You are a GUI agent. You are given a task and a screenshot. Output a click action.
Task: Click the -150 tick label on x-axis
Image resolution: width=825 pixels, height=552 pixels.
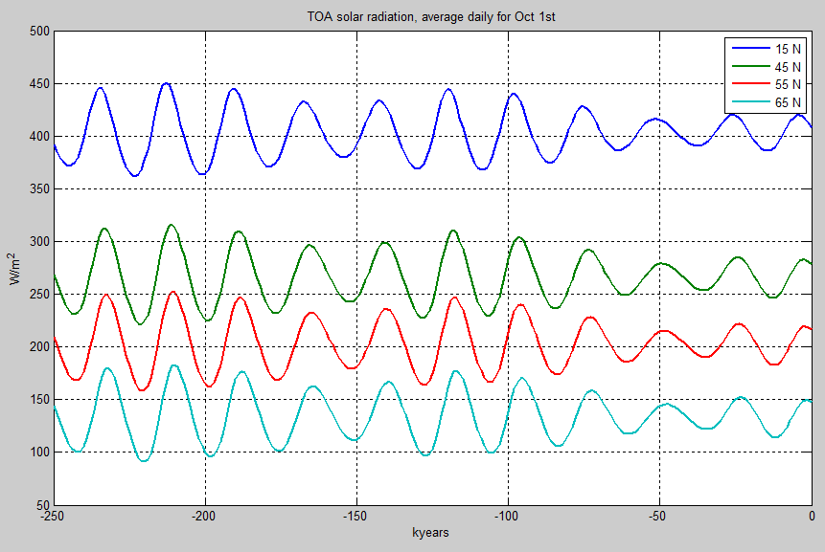(356, 516)
